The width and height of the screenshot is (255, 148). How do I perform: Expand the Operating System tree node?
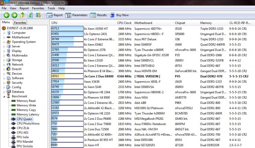[x=4, y=42]
